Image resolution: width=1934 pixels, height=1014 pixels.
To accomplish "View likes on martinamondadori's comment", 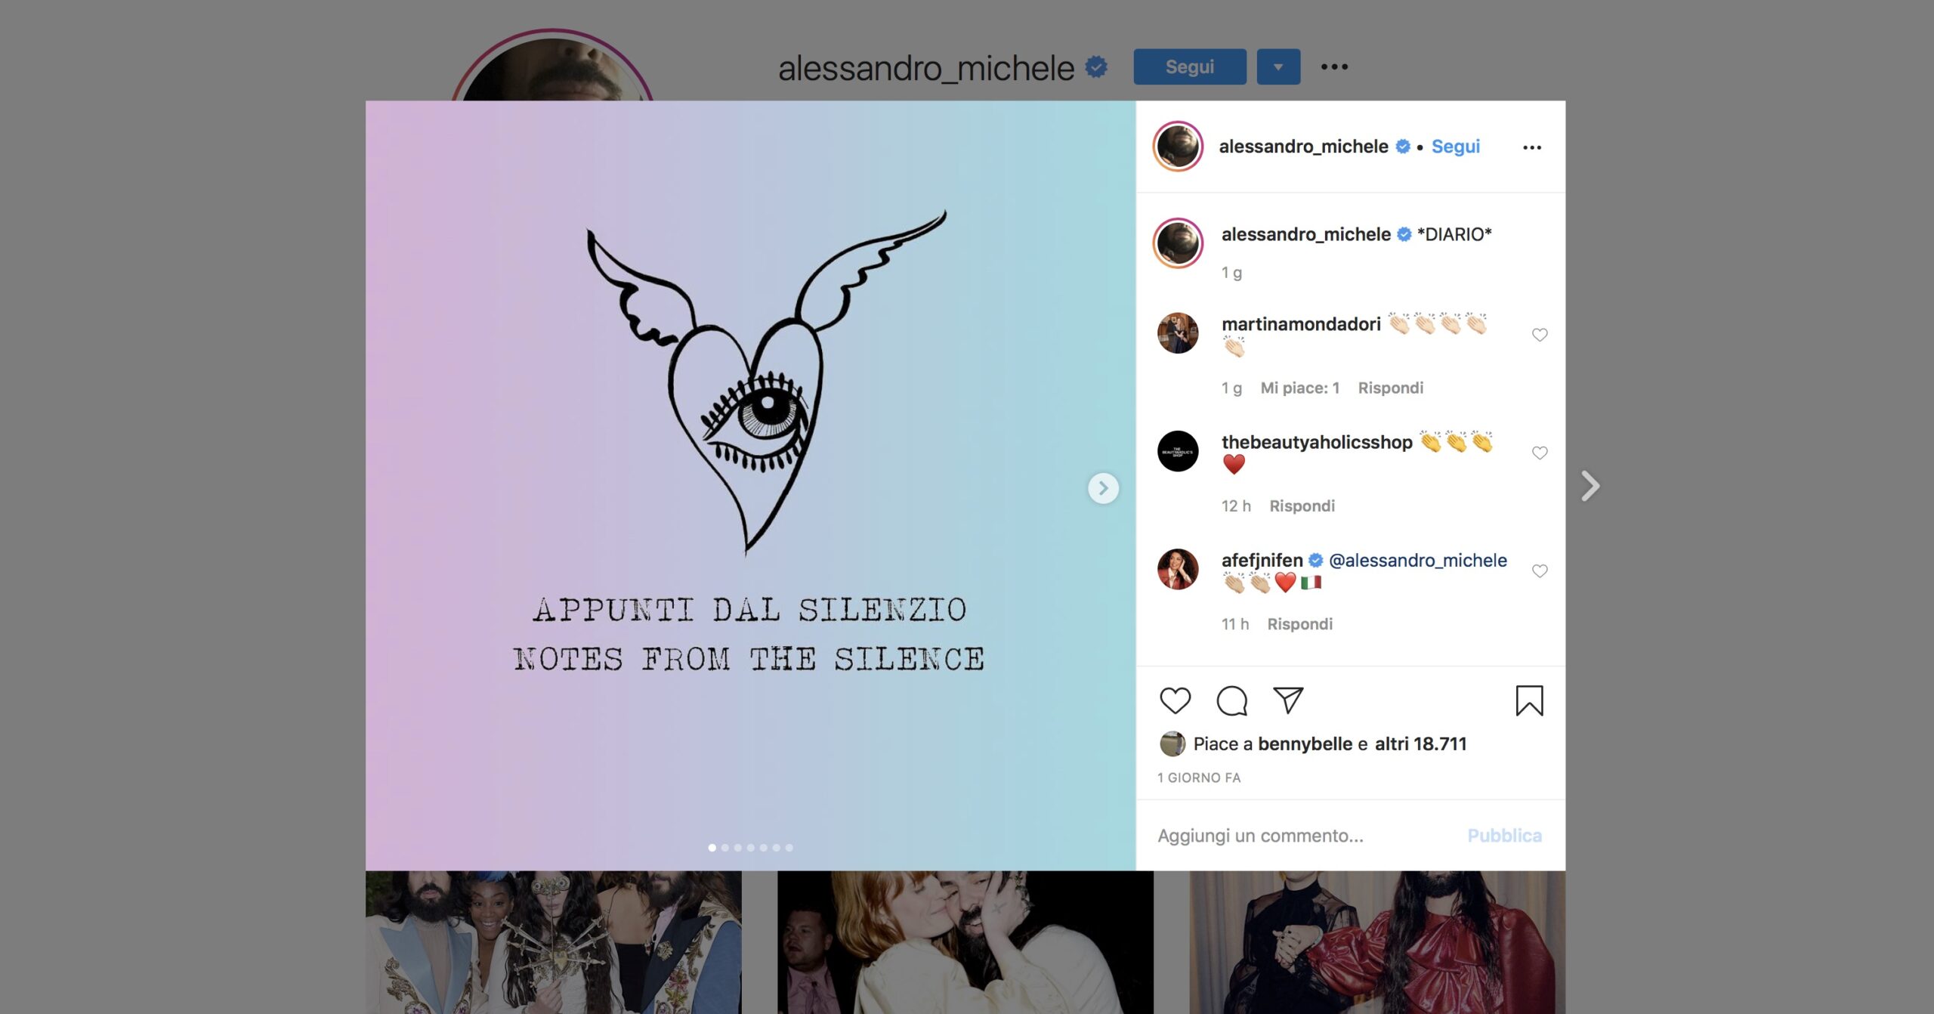I will 1299,388.
